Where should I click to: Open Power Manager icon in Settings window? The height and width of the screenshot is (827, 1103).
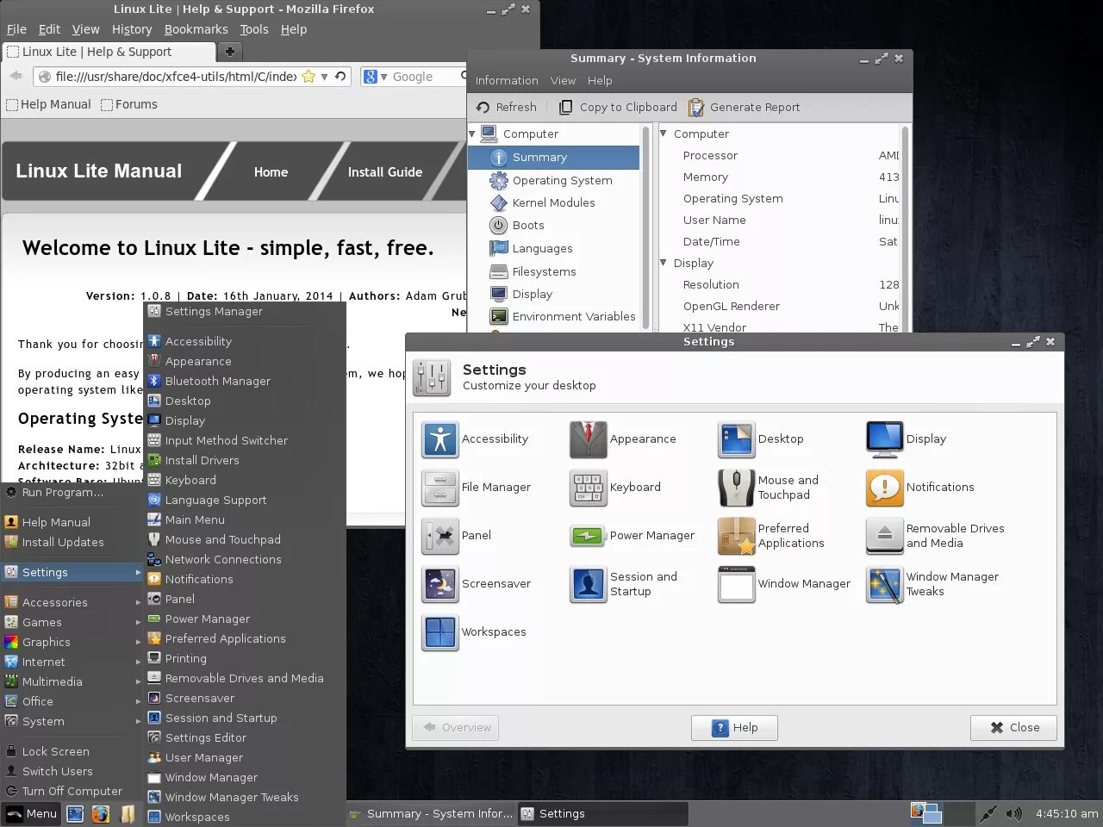[589, 536]
